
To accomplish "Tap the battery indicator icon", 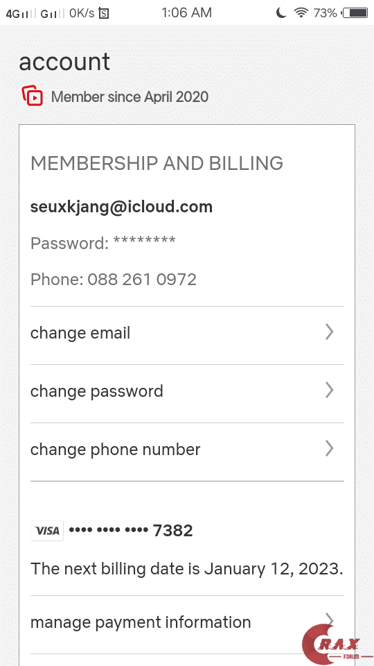I will tap(355, 12).
